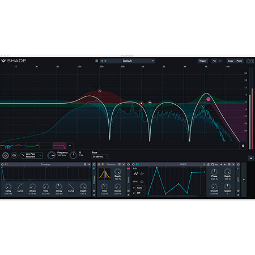255x255 pixels.
Task: Add a new filter with plus button
Action: (70, 146)
